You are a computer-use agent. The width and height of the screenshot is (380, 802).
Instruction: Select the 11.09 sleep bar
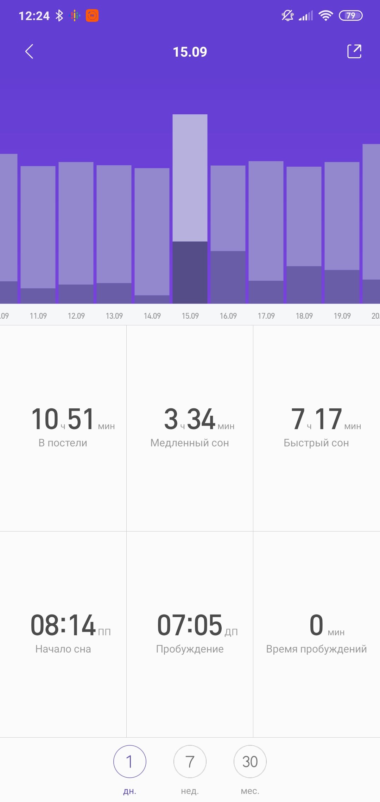click(x=38, y=235)
